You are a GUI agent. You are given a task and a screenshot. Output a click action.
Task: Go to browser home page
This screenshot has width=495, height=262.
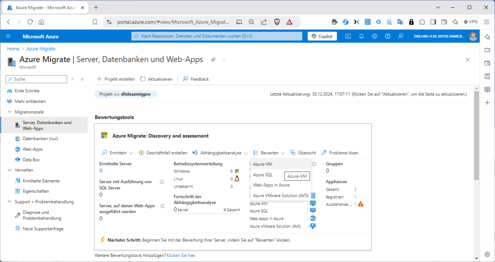(x=41, y=22)
